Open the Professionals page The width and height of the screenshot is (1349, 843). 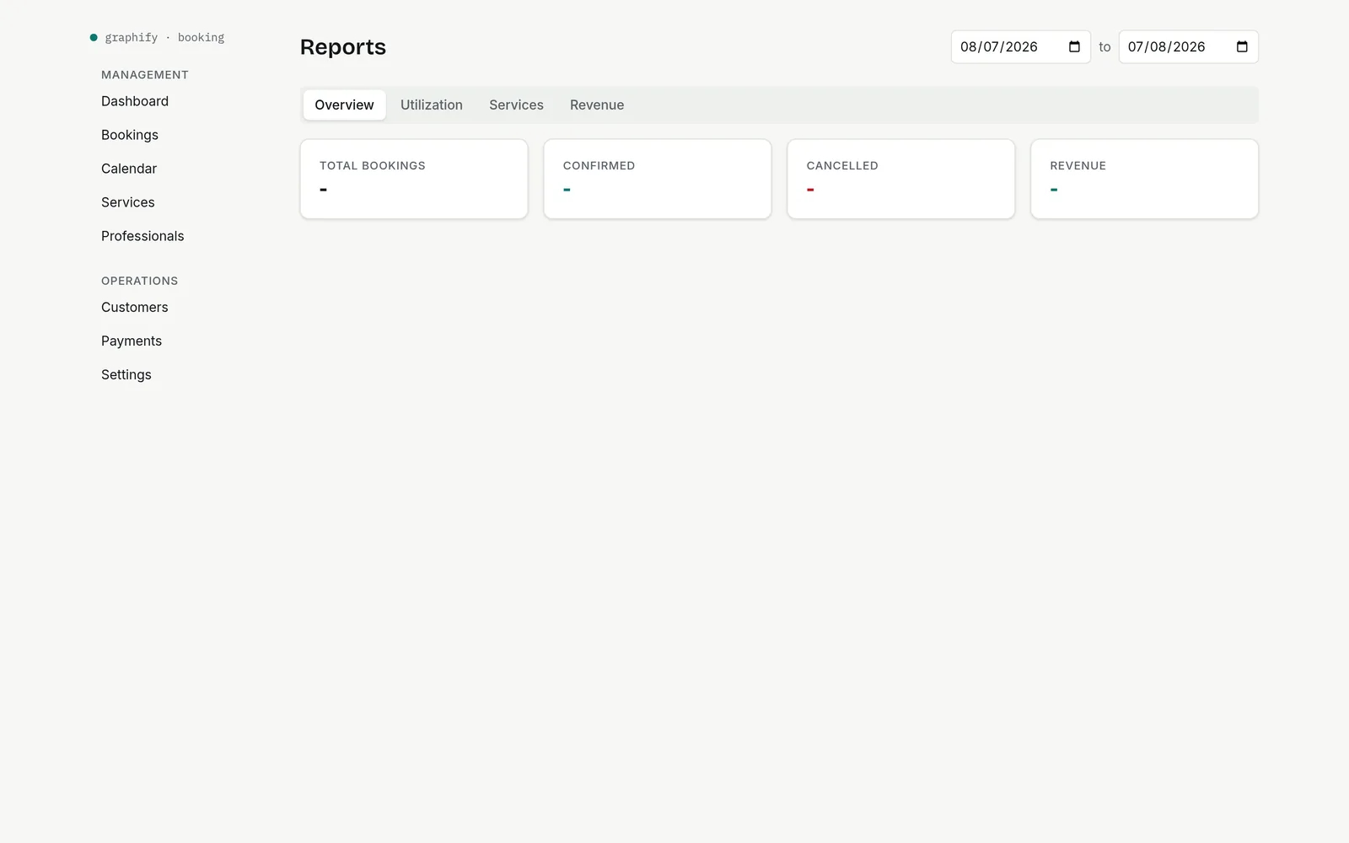142,236
